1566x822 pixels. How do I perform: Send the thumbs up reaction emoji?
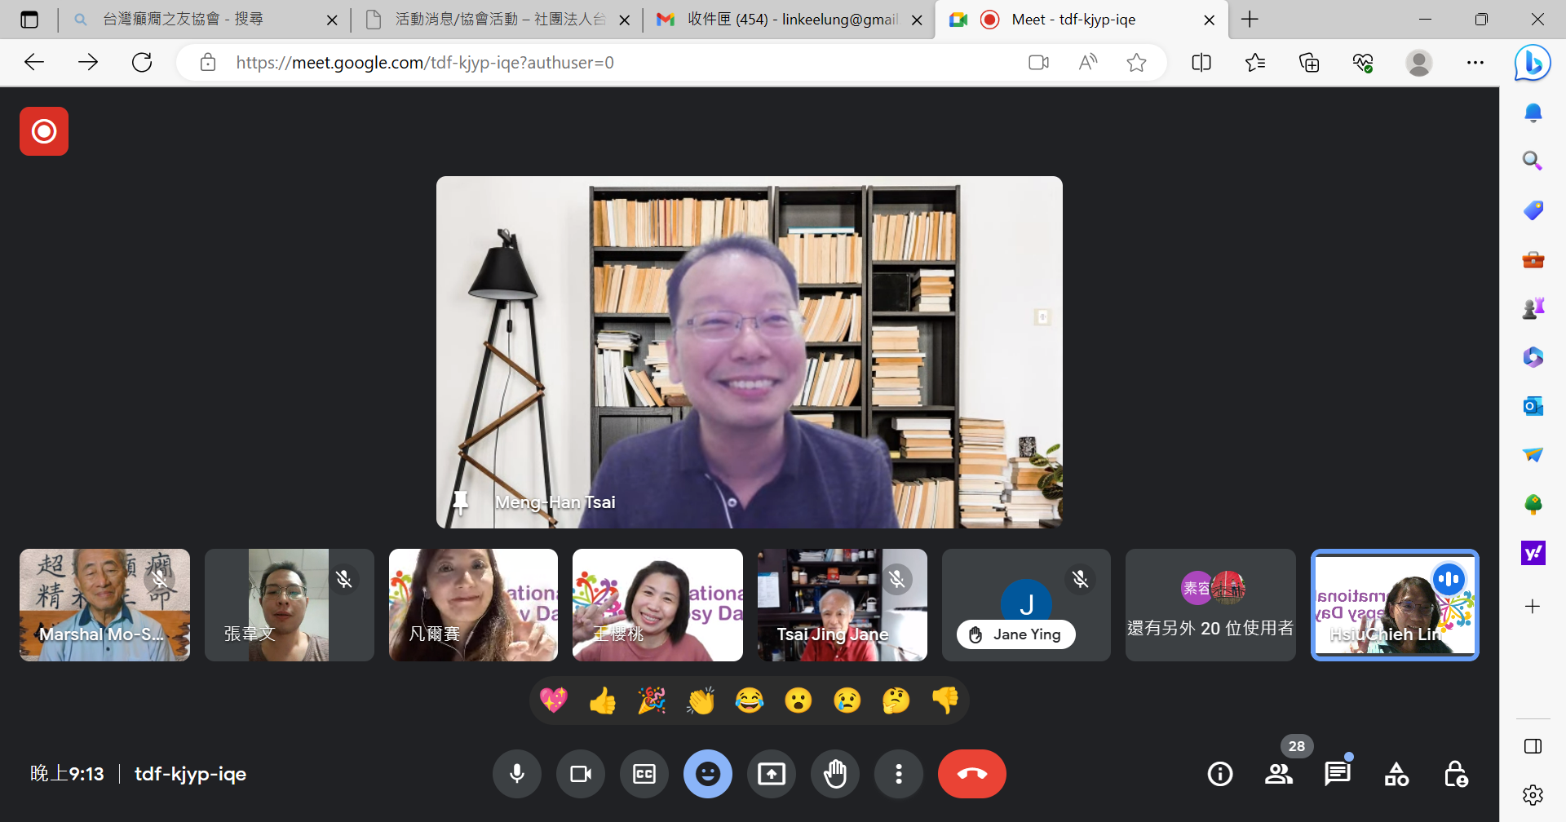click(603, 700)
